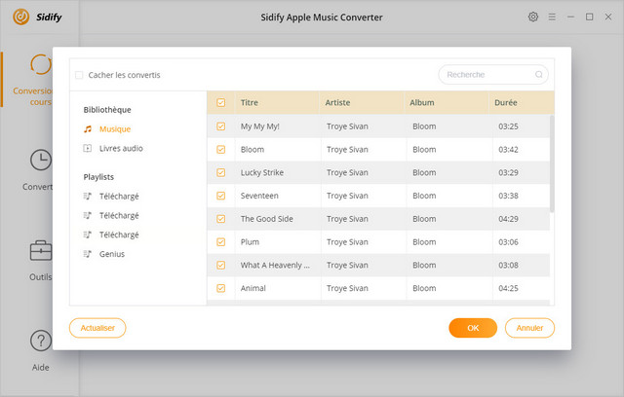The height and width of the screenshot is (397, 624).
Task: Click the Sidify logo icon
Action: 19,17
